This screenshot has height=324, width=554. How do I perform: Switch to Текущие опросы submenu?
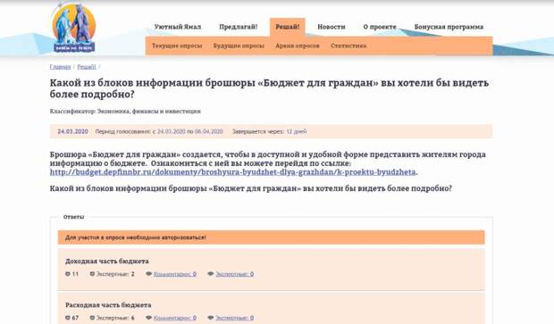tap(177, 46)
